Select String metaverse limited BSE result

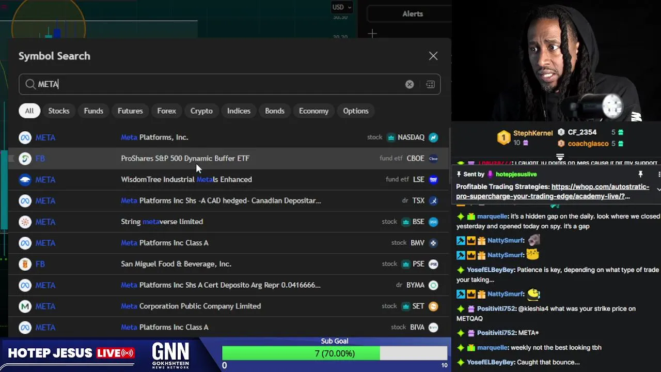click(x=228, y=222)
